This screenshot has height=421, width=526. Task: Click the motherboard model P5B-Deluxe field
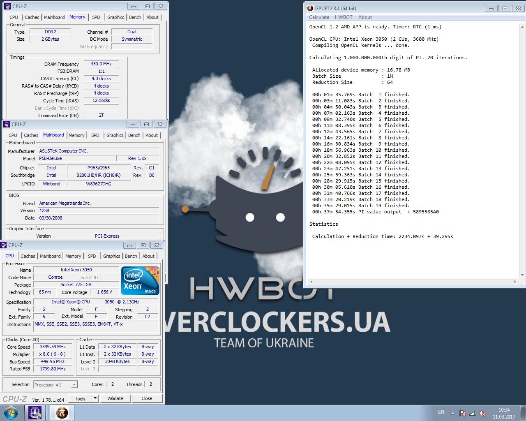coord(76,158)
